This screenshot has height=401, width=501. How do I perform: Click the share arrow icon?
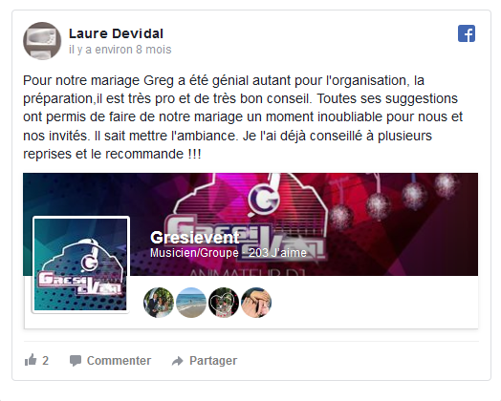click(177, 361)
